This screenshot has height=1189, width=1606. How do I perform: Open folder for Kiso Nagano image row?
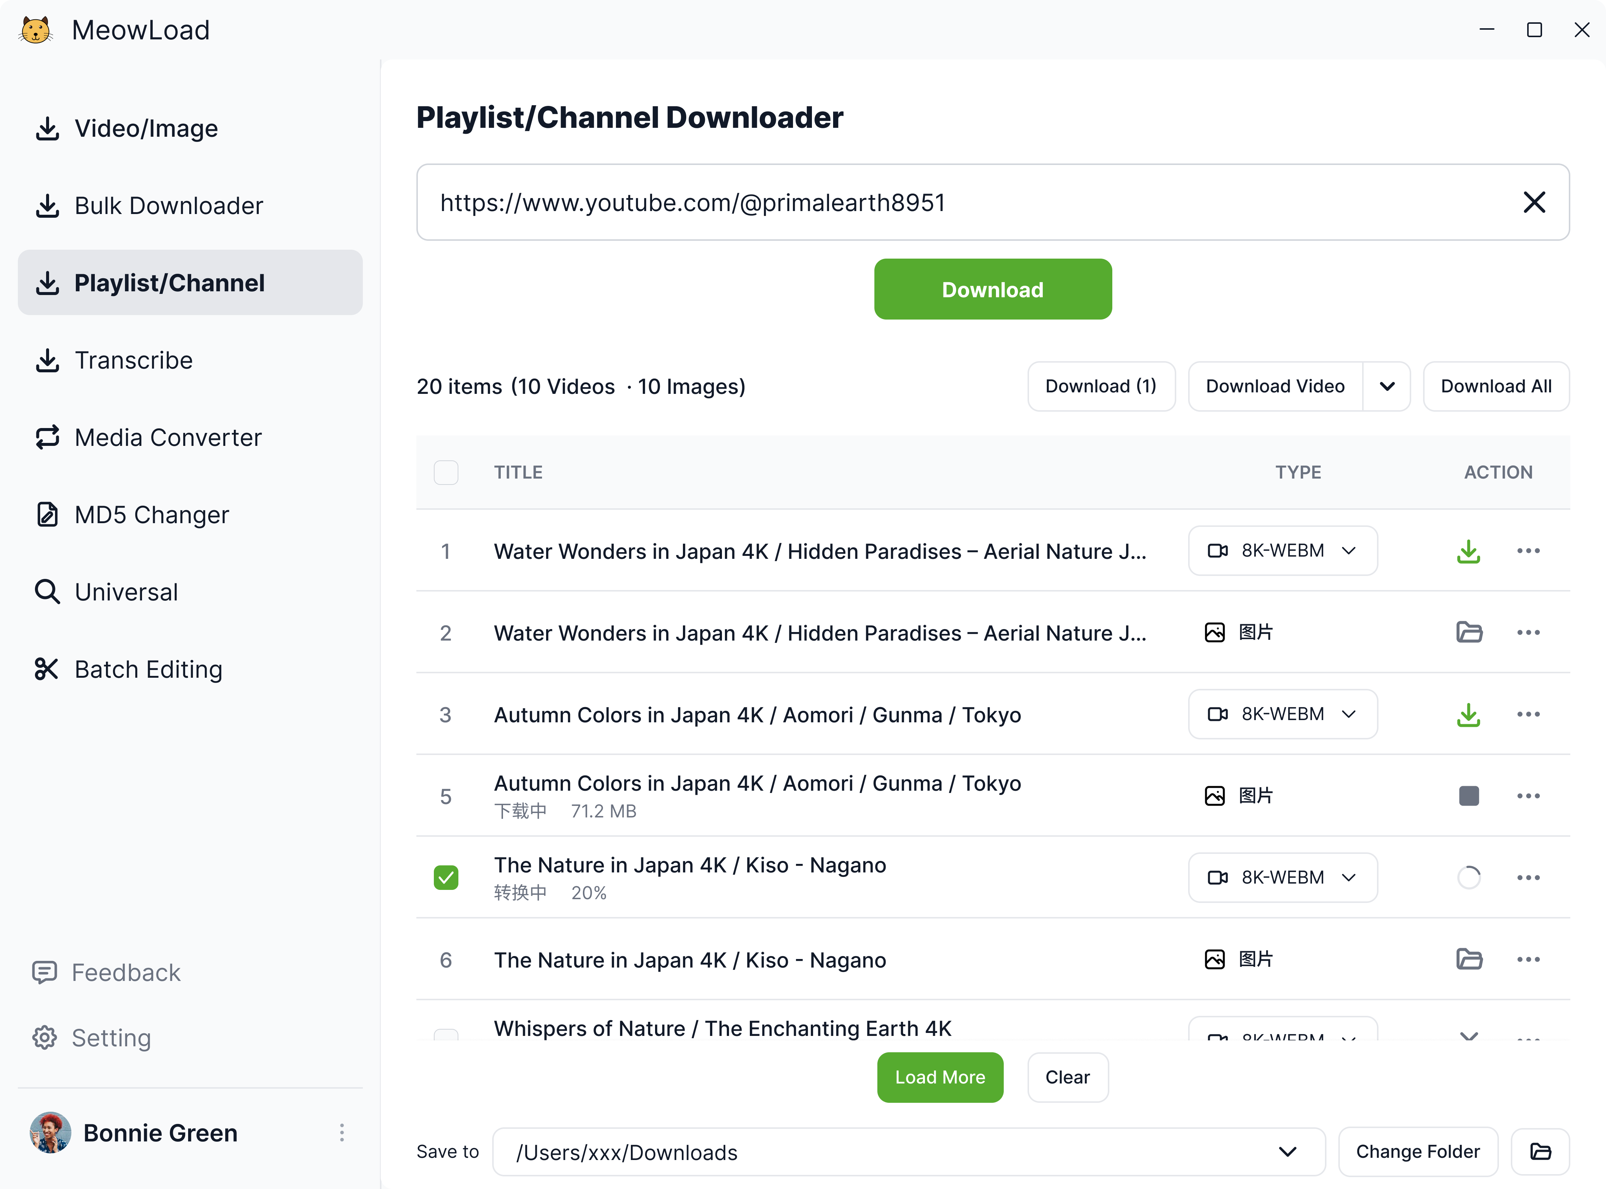coord(1468,959)
